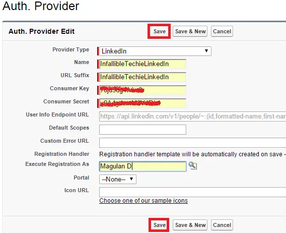Open the Provider Type LinkedIn dropdown
The width and height of the screenshot is (286, 233).
coord(155,51)
